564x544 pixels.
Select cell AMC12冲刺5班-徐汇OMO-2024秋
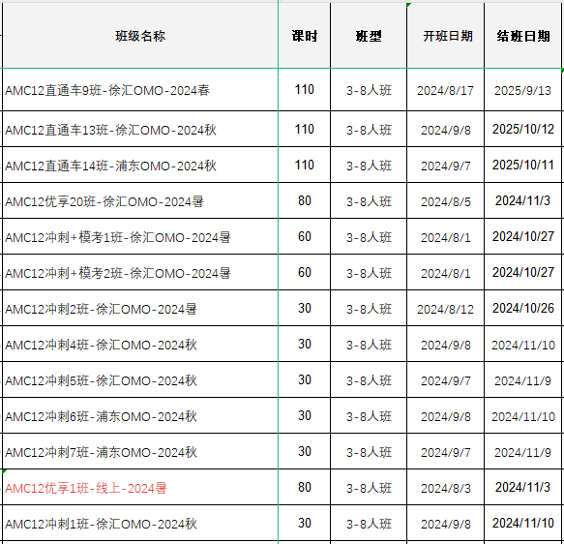click(140, 379)
